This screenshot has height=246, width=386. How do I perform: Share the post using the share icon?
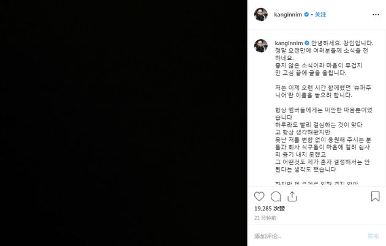click(x=292, y=196)
